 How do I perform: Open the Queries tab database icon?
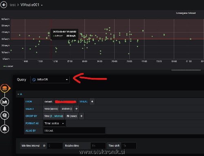click(5, 88)
